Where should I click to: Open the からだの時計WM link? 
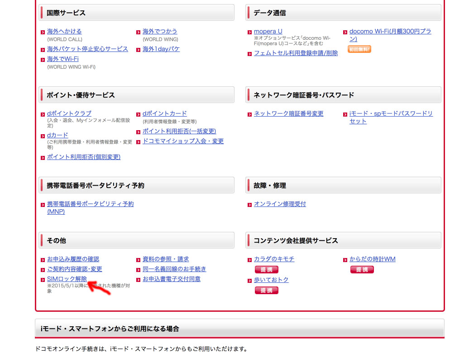click(373, 259)
